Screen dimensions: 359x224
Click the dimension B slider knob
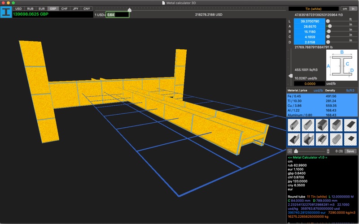pos(329,31)
